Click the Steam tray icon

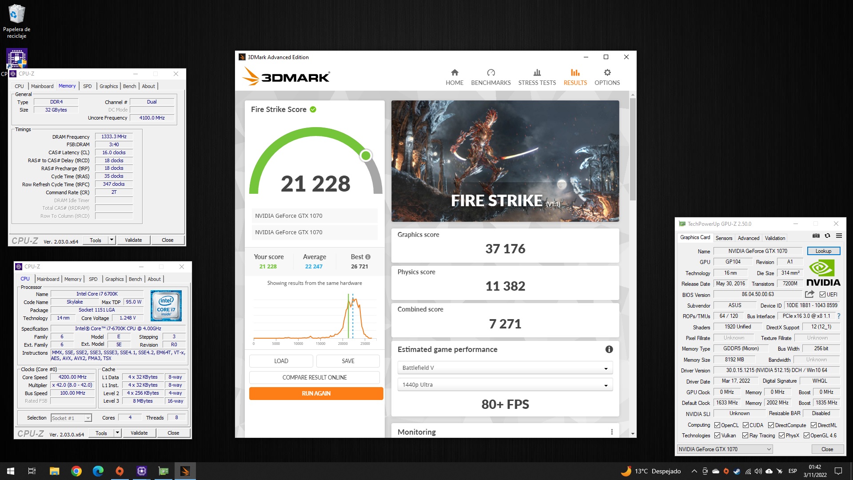(737, 471)
